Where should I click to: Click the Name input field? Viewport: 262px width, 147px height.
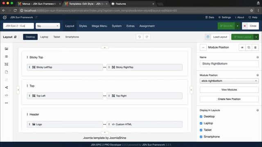pos(229,64)
